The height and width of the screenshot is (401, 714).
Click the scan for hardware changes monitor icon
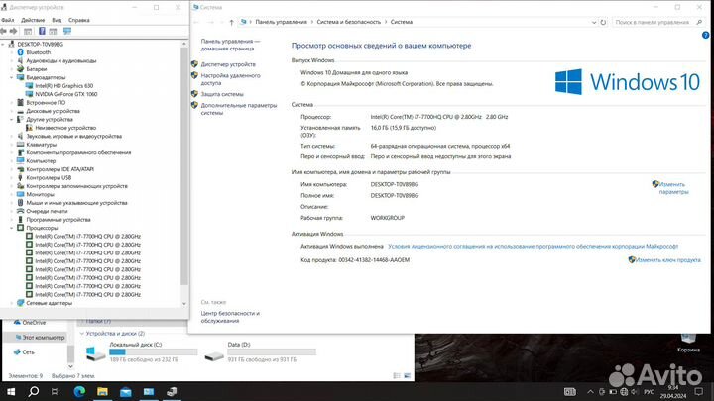click(67, 31)
